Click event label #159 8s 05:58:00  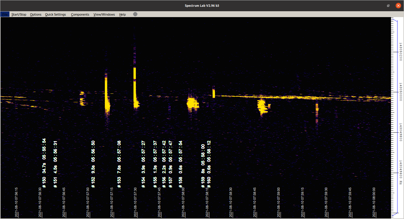click(203, 166)
